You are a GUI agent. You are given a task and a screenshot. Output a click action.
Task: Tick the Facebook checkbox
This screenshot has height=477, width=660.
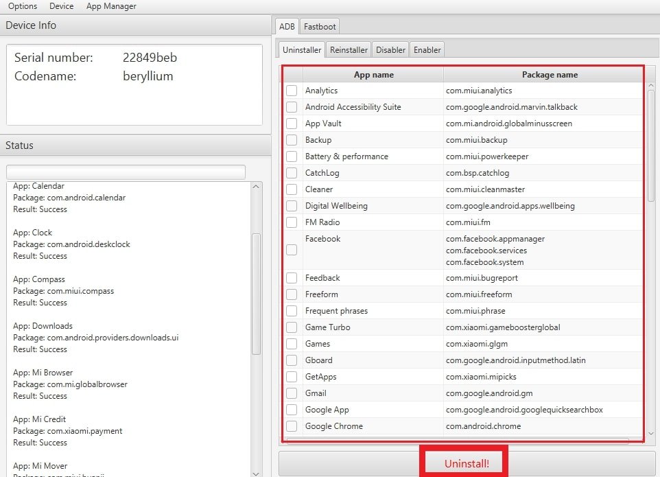coord(292,250)
